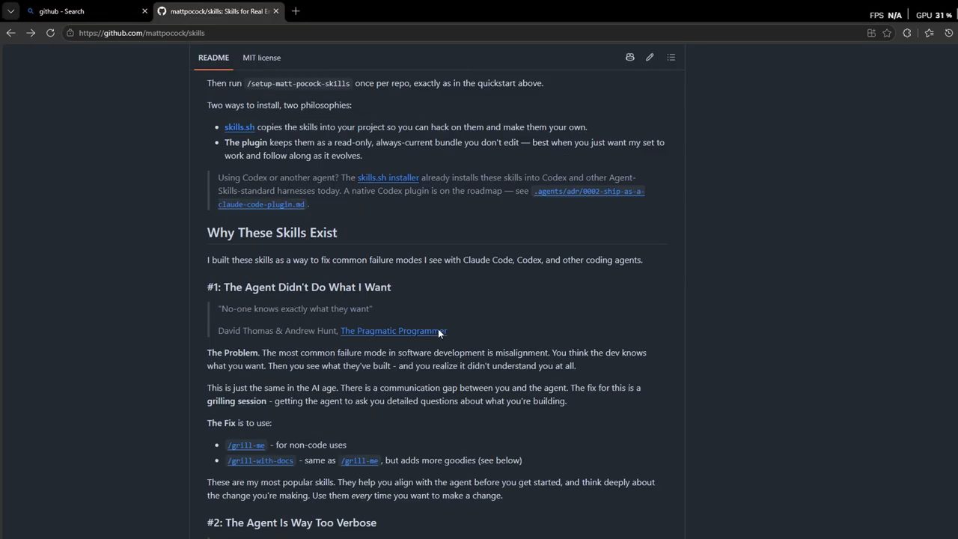Click the /grill-with-docs link
Screen dimensions: 958x539
pos(260,461)
